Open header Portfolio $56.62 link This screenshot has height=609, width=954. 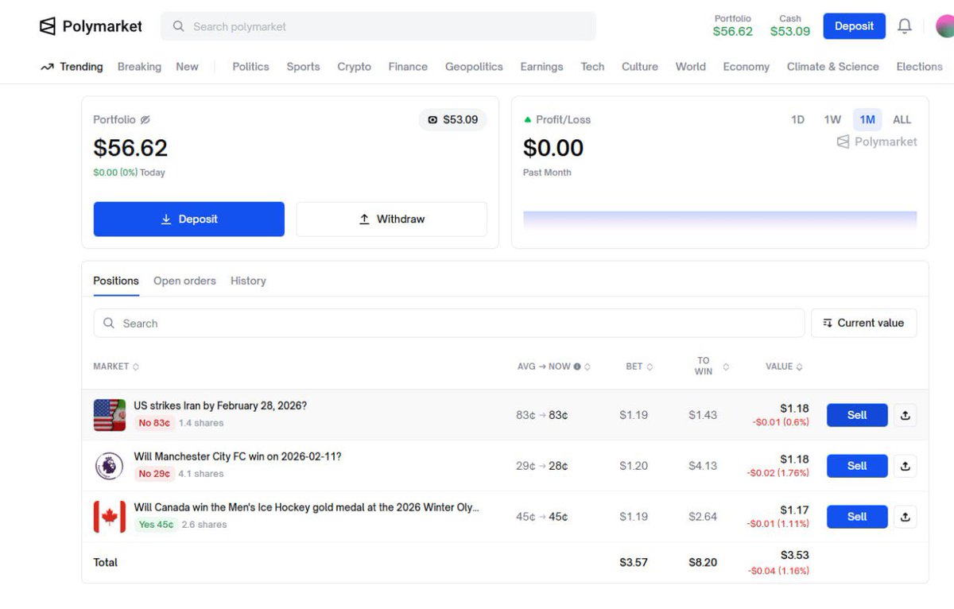point(732,26)
